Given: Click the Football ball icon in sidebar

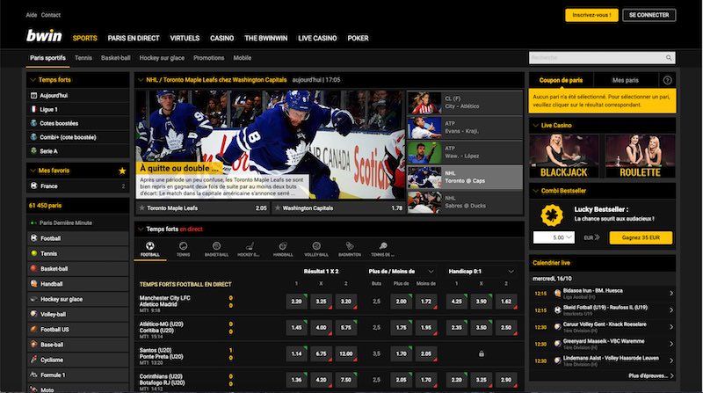Looking at the screenshot, I should click(x=33, y=238).
